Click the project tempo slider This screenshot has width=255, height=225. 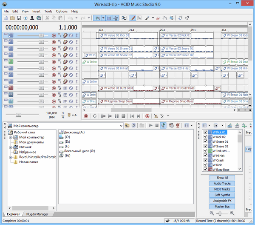coord(18,115)
